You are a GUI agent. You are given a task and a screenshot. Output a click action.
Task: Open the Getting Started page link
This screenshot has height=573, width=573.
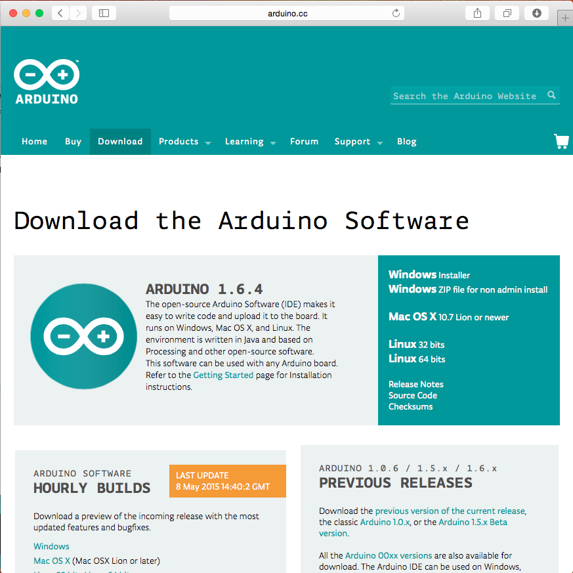click(x=223, y=375)
